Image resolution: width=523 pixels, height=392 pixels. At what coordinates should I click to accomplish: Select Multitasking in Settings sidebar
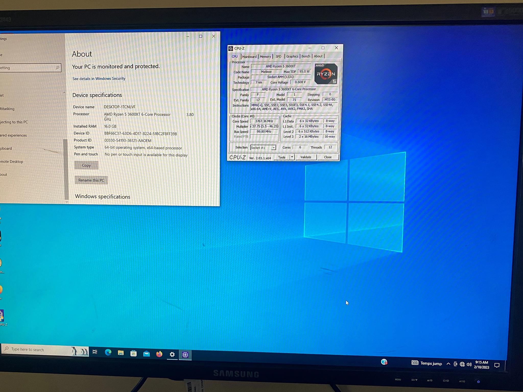coord(7,109)
